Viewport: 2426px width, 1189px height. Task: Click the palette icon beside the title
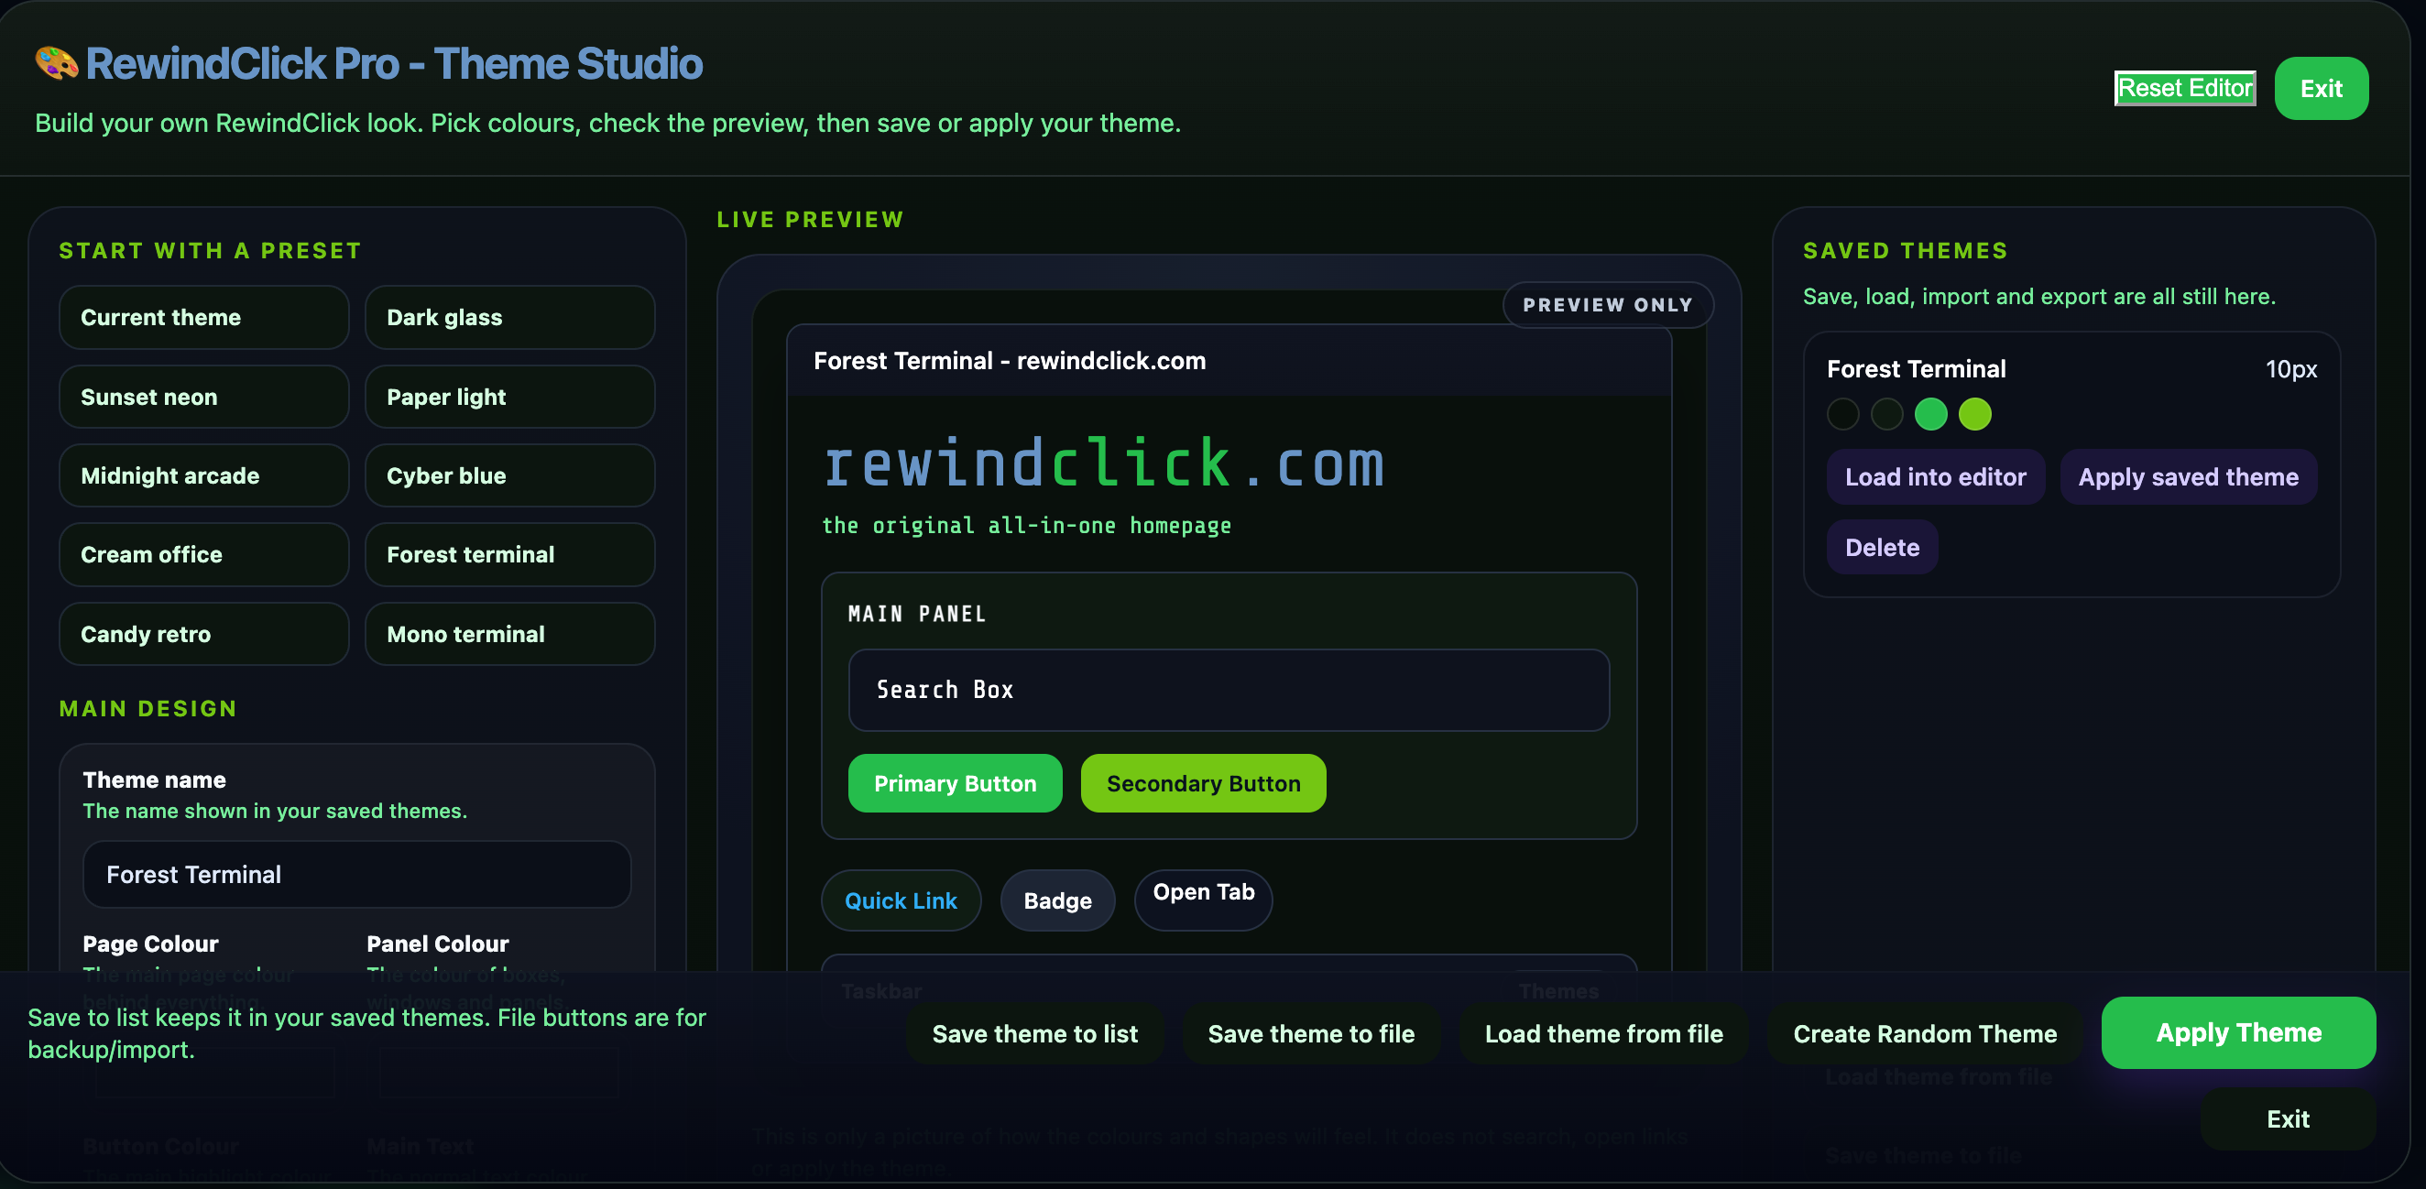tap(57, 64)
